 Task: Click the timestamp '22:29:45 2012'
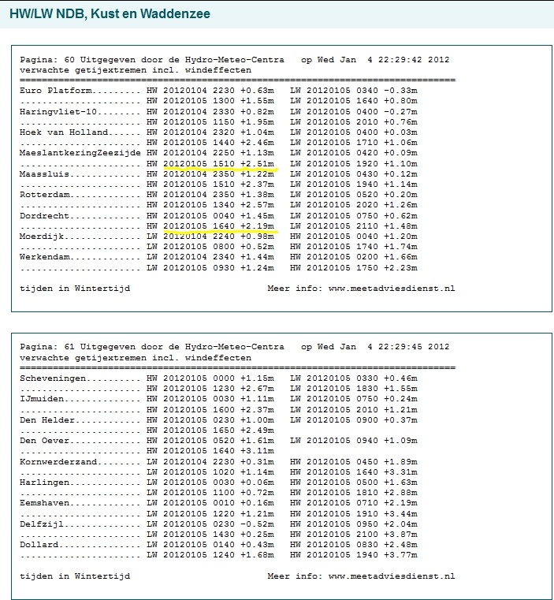coord(414,347)
